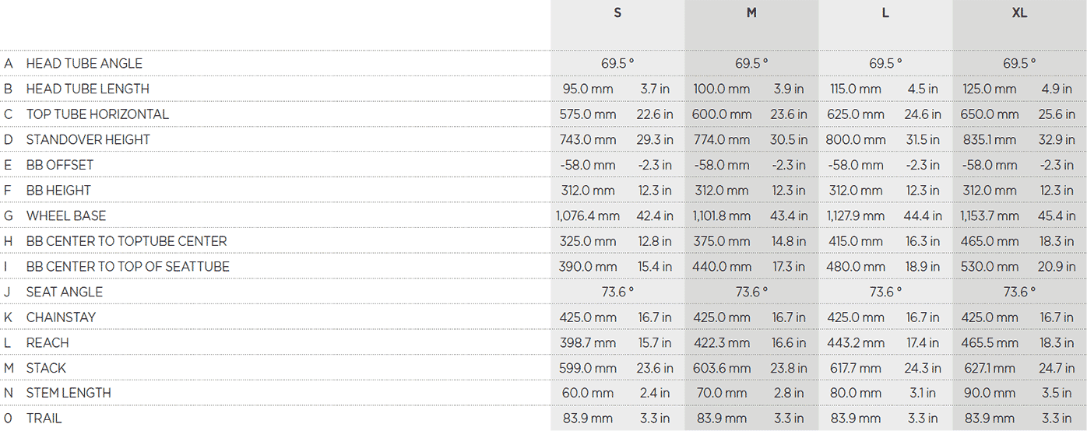Click the 1,076.4 mm wheel base value
The height and width of the screenshot is (431, 1087).
[x=588, y=215]
